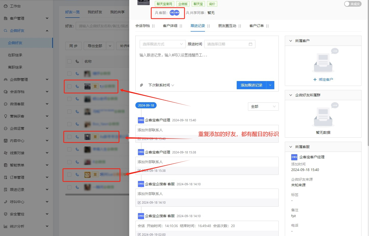369x236 pixels.
Task: Click the 会话存档 sidebar icon
Action: (6, 92)
